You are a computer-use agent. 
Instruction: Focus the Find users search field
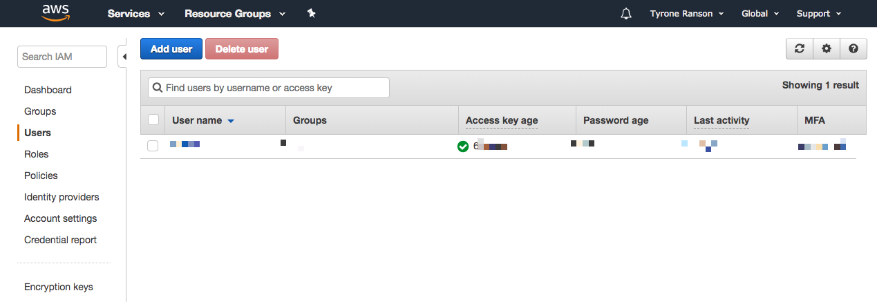tap(269, 88)
